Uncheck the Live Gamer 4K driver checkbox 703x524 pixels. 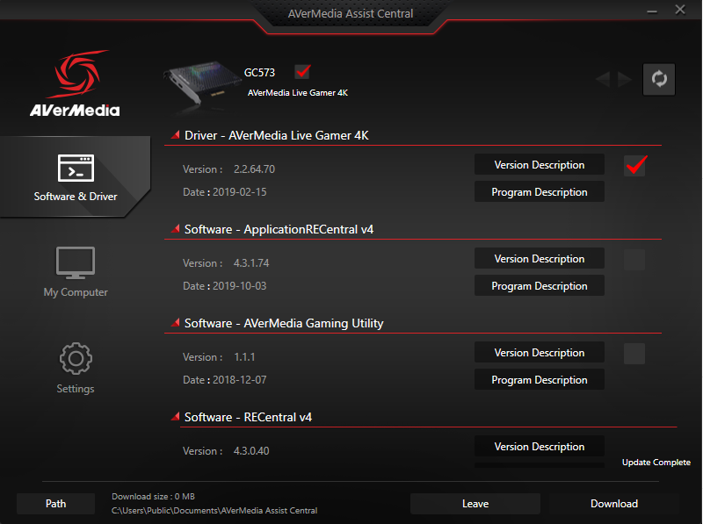click(634, 165)
